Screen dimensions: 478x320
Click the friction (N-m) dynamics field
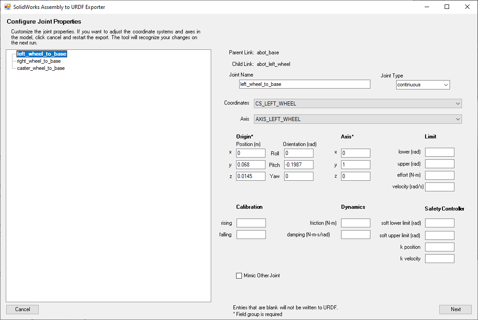click(355, 223)
